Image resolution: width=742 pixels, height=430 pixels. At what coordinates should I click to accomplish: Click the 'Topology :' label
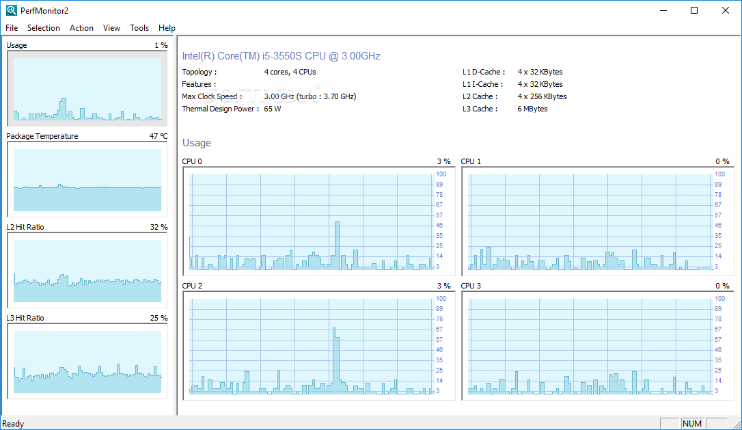tap(200, 72)
